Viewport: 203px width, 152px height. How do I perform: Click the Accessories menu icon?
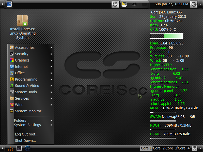click(x=12, y=48)
